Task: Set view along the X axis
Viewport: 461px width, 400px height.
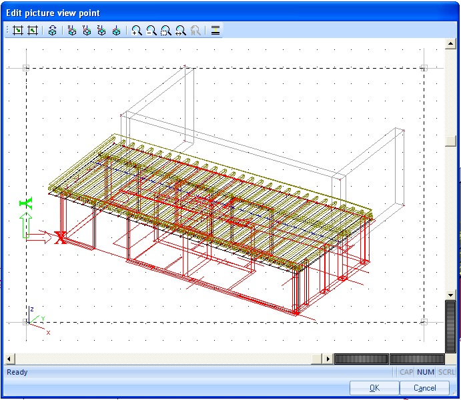Action: click(72, 30)
